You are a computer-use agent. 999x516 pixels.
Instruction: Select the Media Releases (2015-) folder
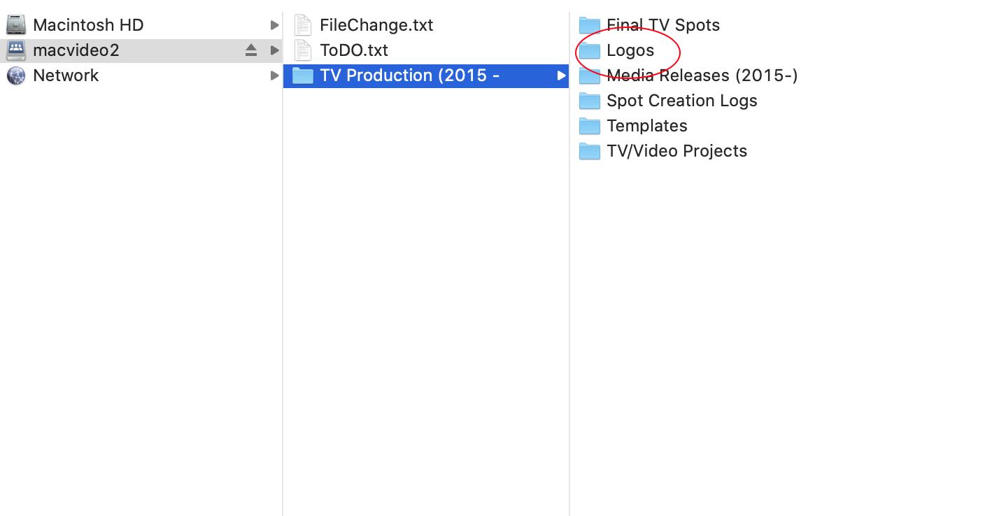coord(702,76)
